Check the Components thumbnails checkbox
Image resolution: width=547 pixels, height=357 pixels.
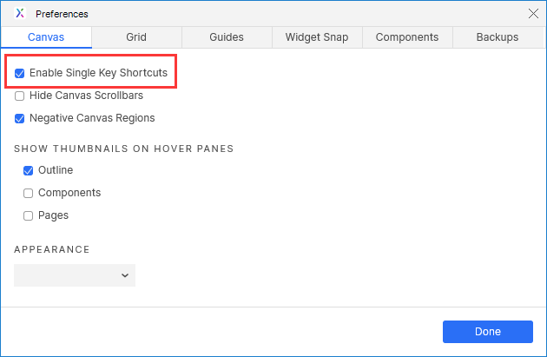[29, 193]
